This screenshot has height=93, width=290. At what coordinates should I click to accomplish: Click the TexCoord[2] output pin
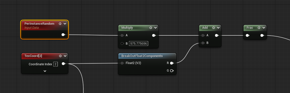coord(63,64)
